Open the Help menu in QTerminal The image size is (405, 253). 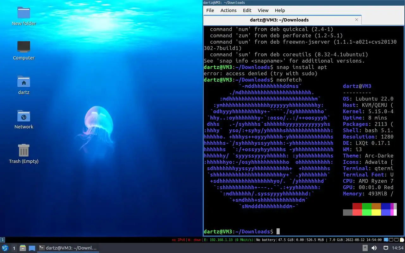click(280, 10)
